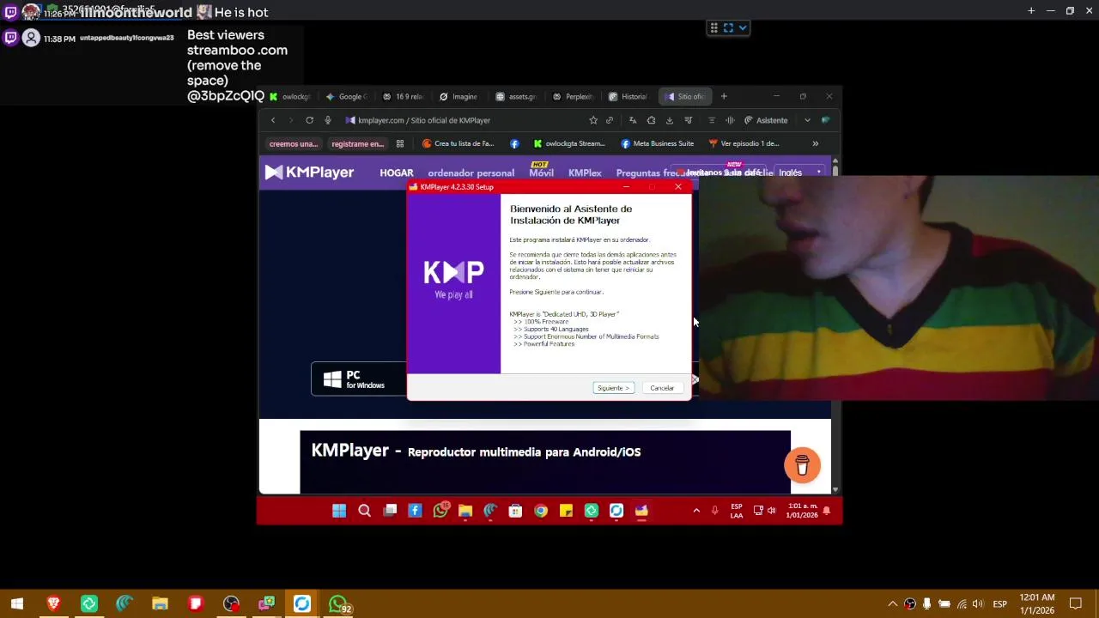Open Task View on red taskbar
This screenshot has width=1099, height=618.
(x=390, y=512)
